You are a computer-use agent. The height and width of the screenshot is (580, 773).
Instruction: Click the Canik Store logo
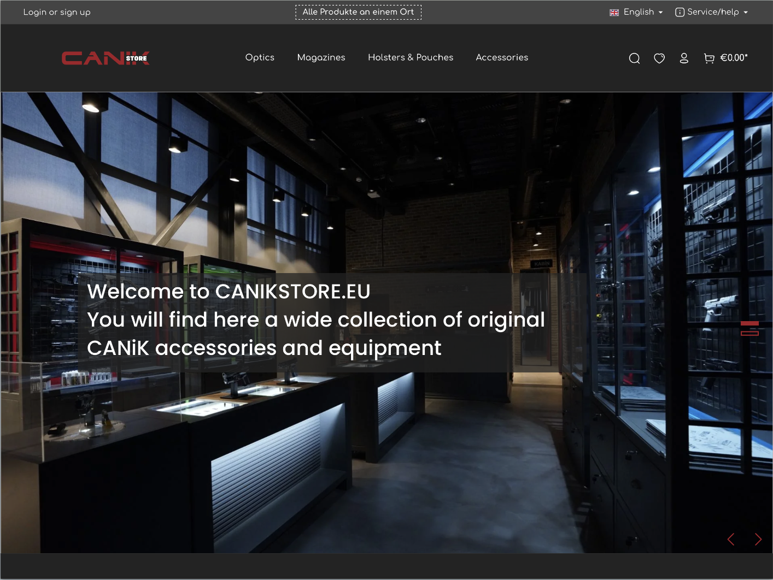tap(105, 58)
